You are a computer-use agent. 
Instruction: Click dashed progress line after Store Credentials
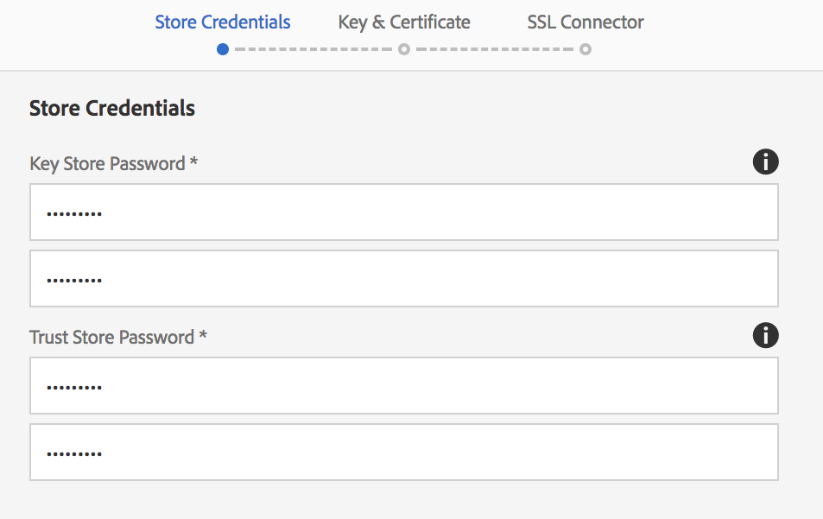tap(313, 49)
